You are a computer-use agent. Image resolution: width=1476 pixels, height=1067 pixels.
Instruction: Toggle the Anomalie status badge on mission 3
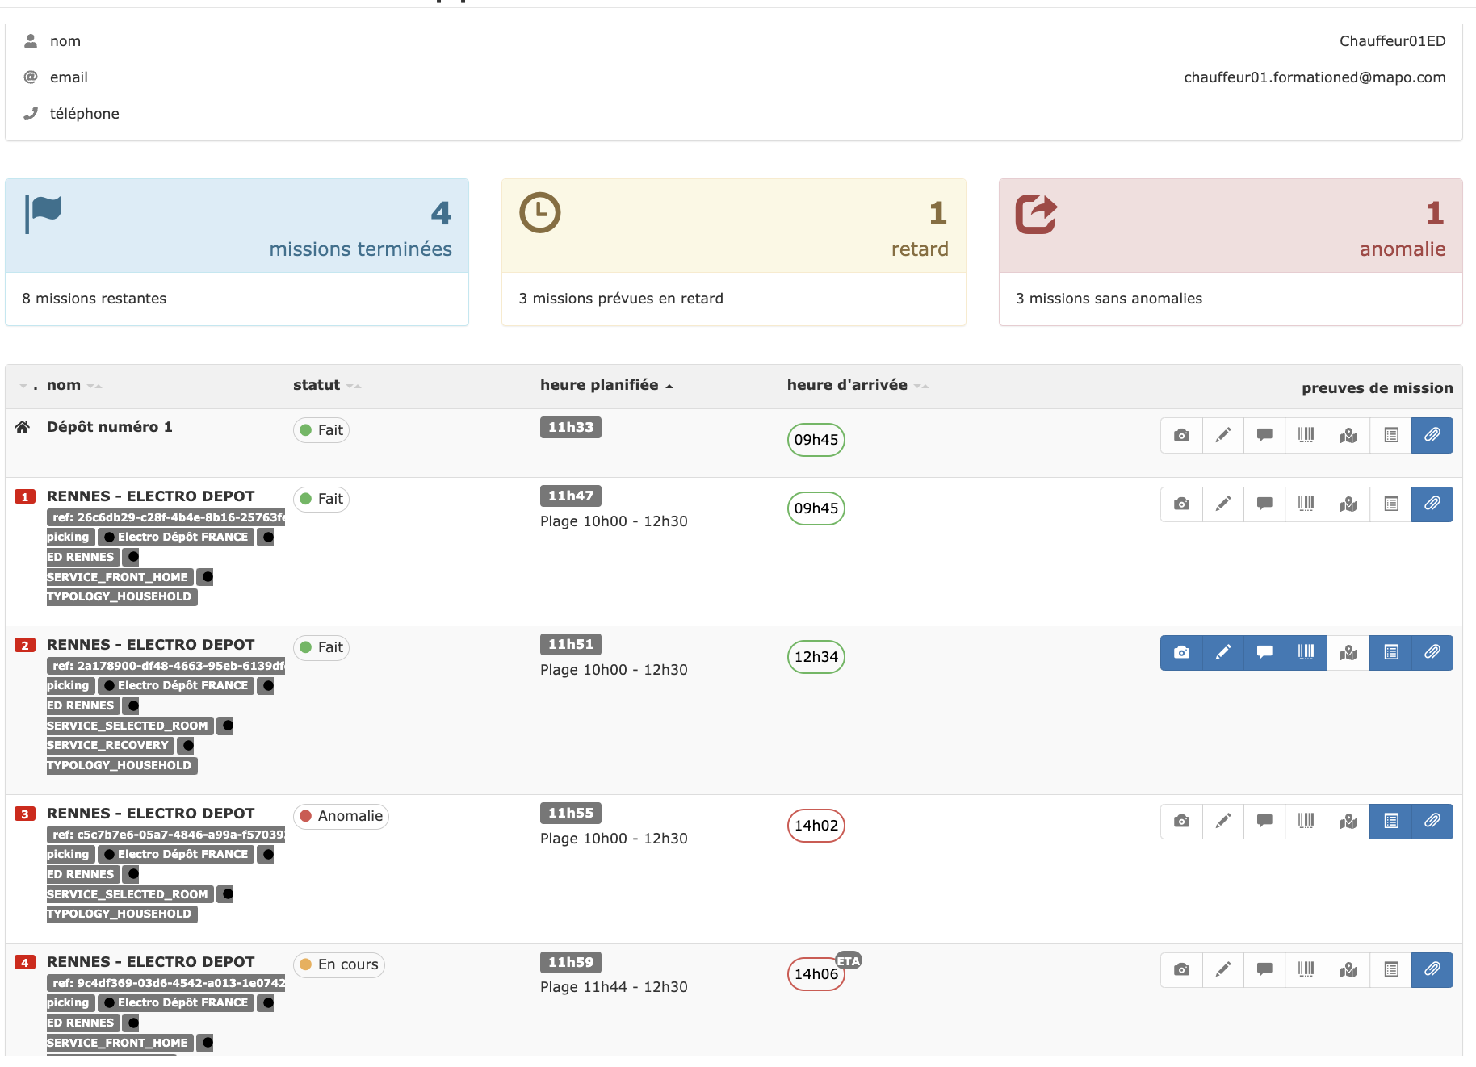coord(341,816)
